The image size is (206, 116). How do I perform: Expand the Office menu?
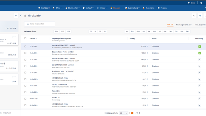57,8
